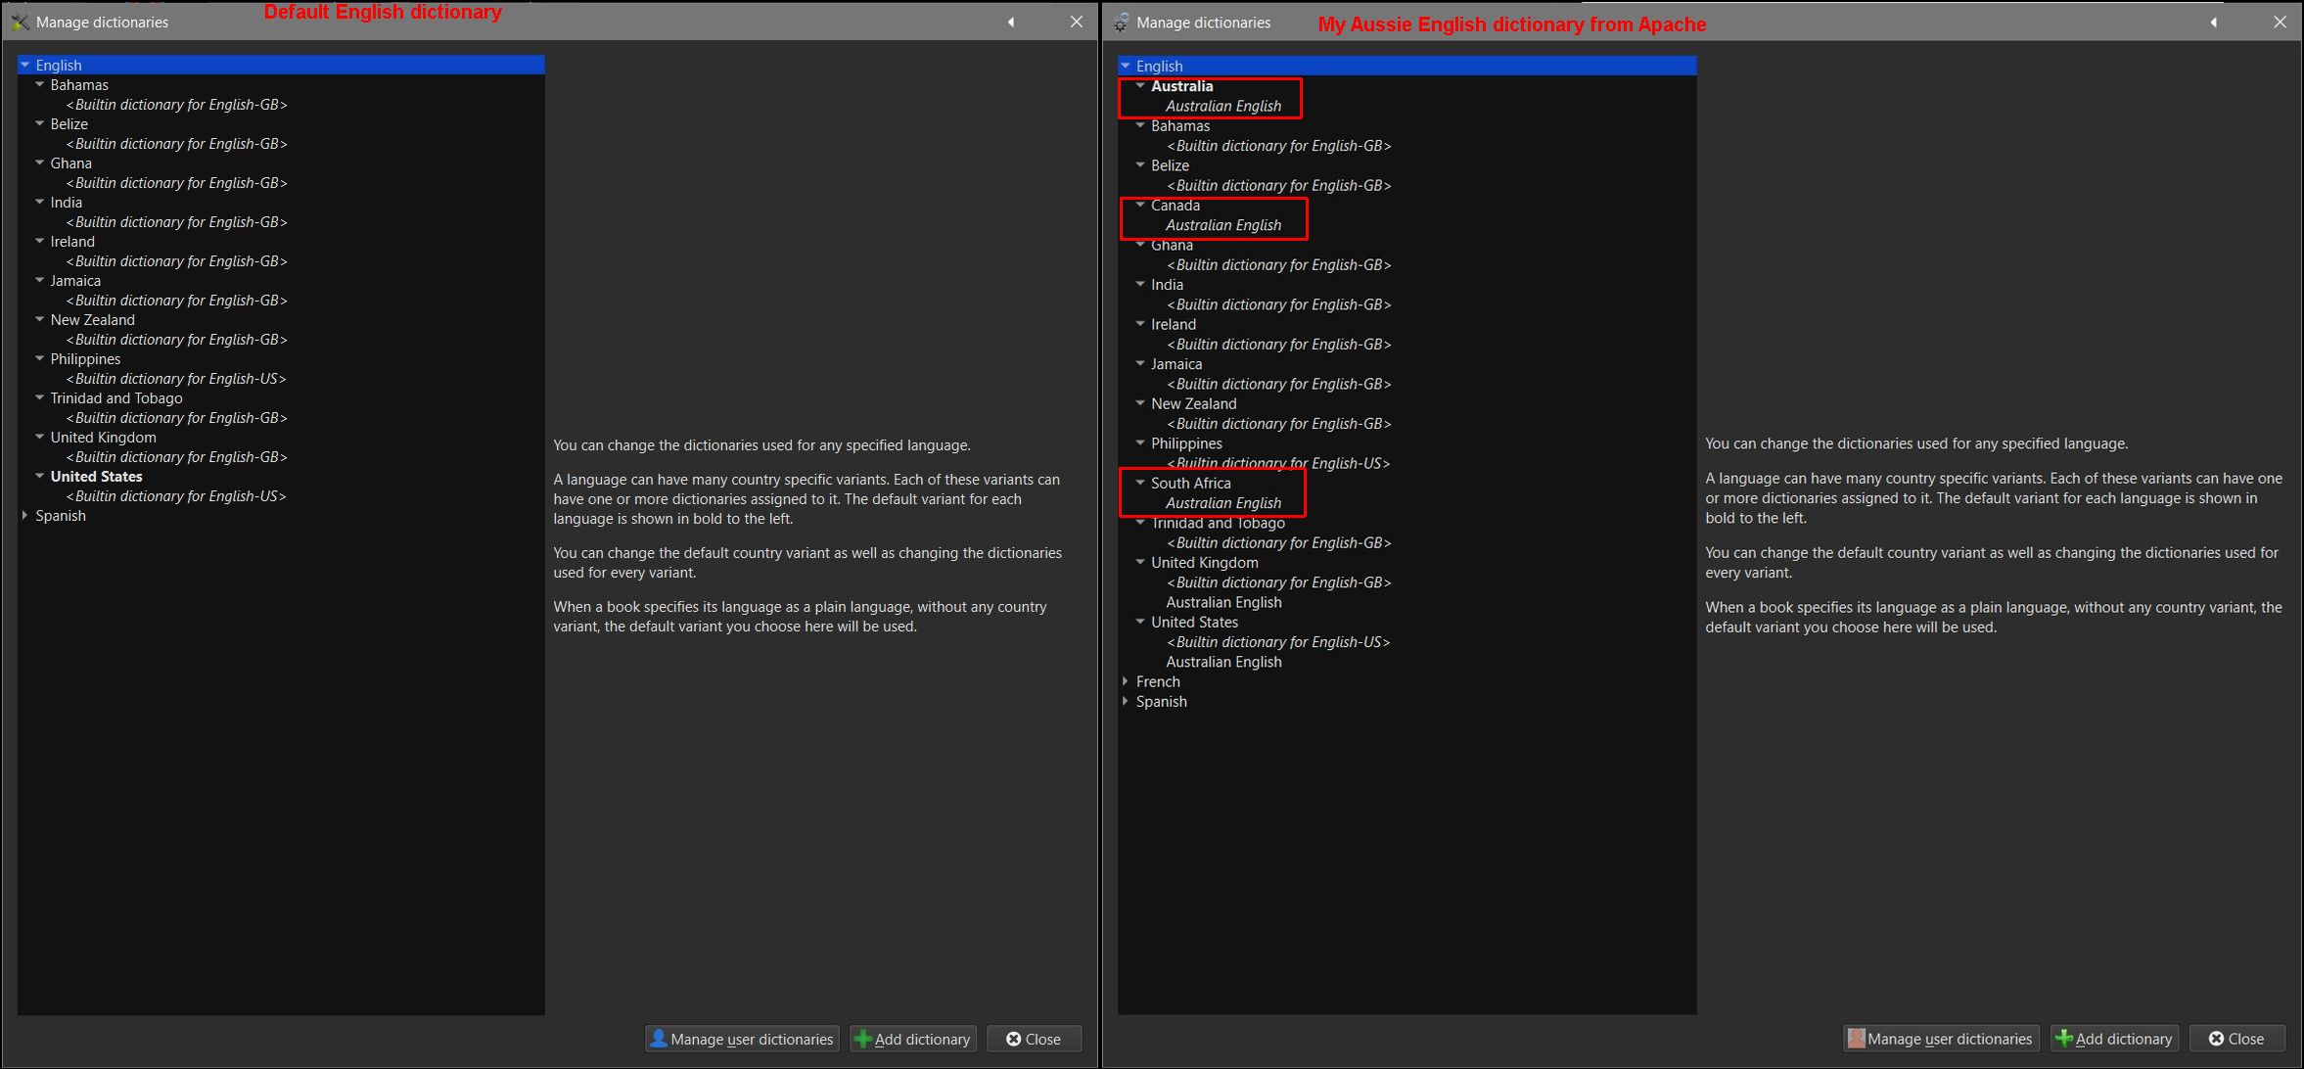Select Australian English under United Kingdom
The height and width of the screenshot is (1069, 2304).
click(1222, 602)
